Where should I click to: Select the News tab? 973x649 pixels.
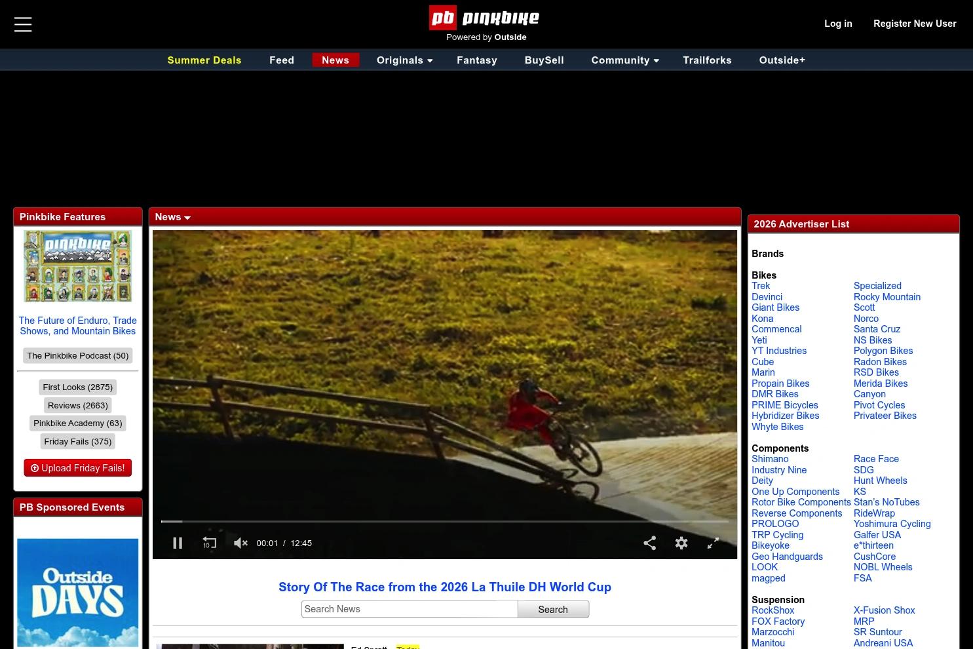coord(335,60)
